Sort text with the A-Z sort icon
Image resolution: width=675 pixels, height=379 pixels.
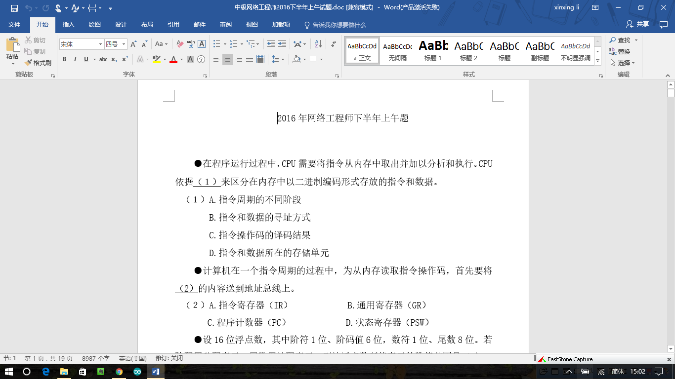coord(318,44)
